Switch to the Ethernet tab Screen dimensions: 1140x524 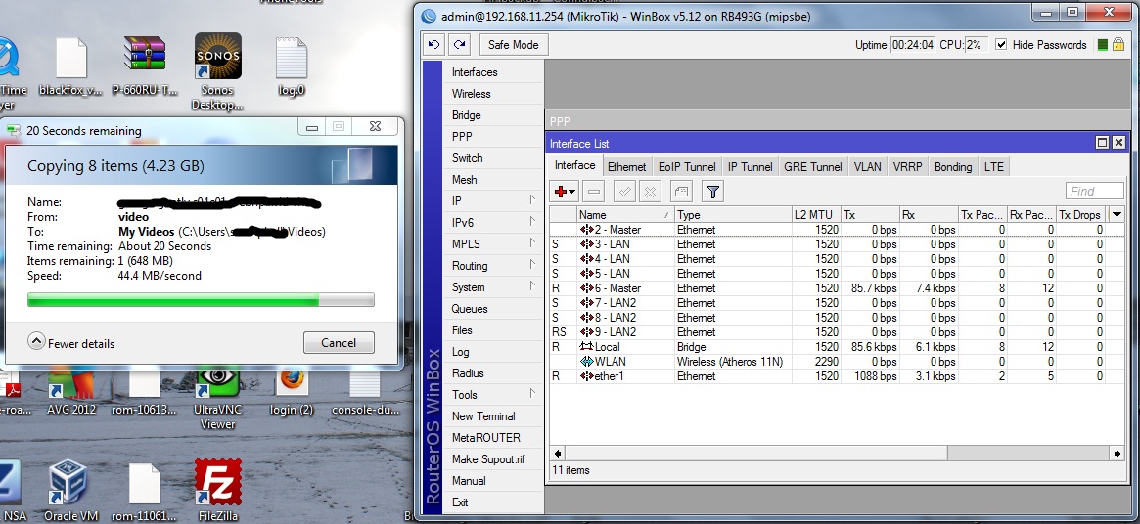coord(626,166)
